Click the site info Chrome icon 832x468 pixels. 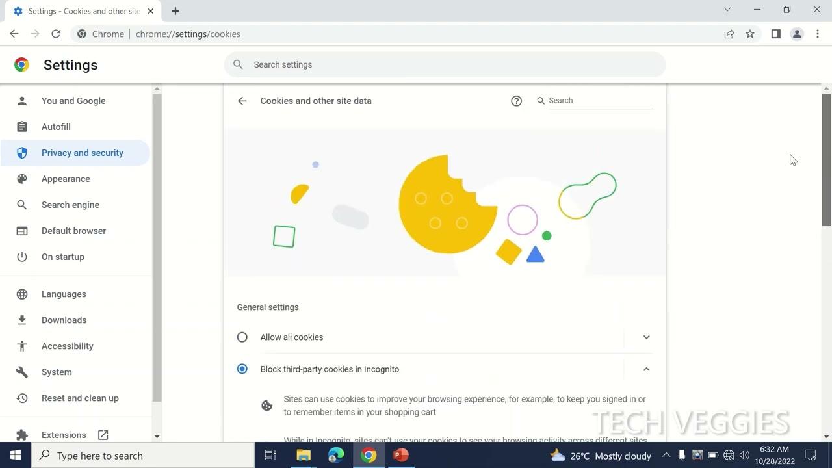pyautogui.click(x=82, y=34)
